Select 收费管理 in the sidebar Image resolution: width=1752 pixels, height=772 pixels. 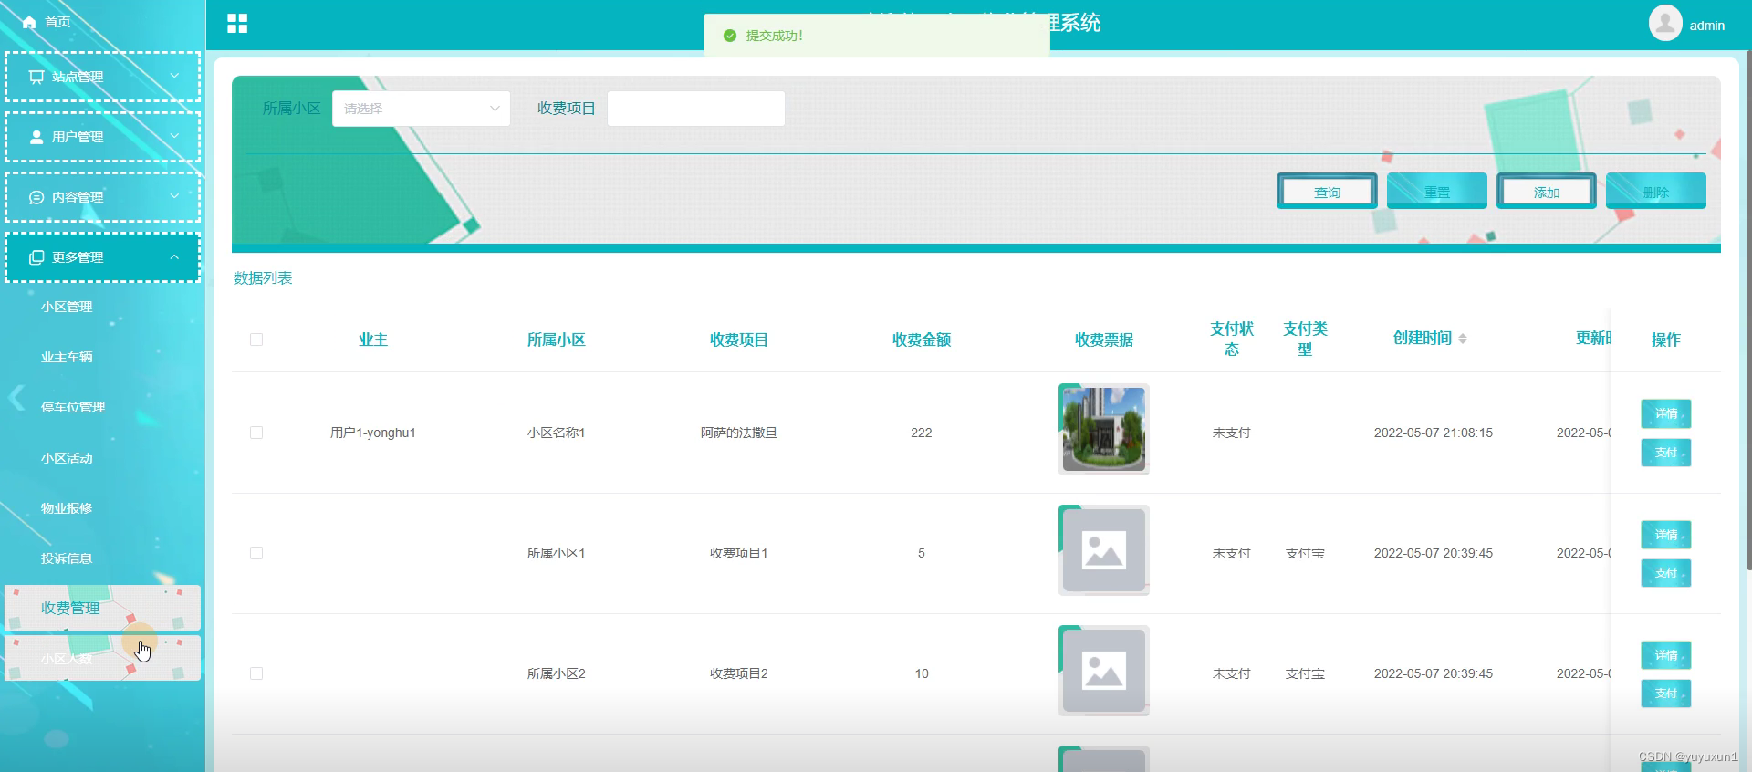pyautogui.click(x=102, y=608)
